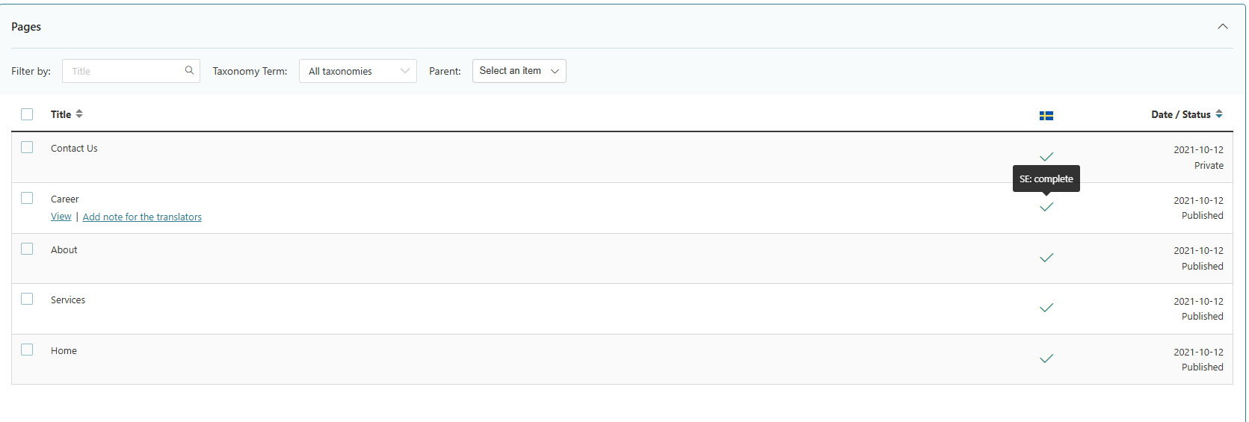Check the Services page checkbox
This screenshot has width=1249, height=422.
point(27,299)
